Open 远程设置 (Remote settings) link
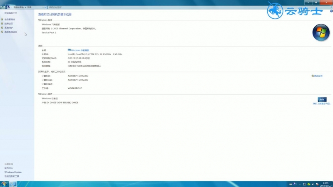333x187 pixels. [9, 24]
